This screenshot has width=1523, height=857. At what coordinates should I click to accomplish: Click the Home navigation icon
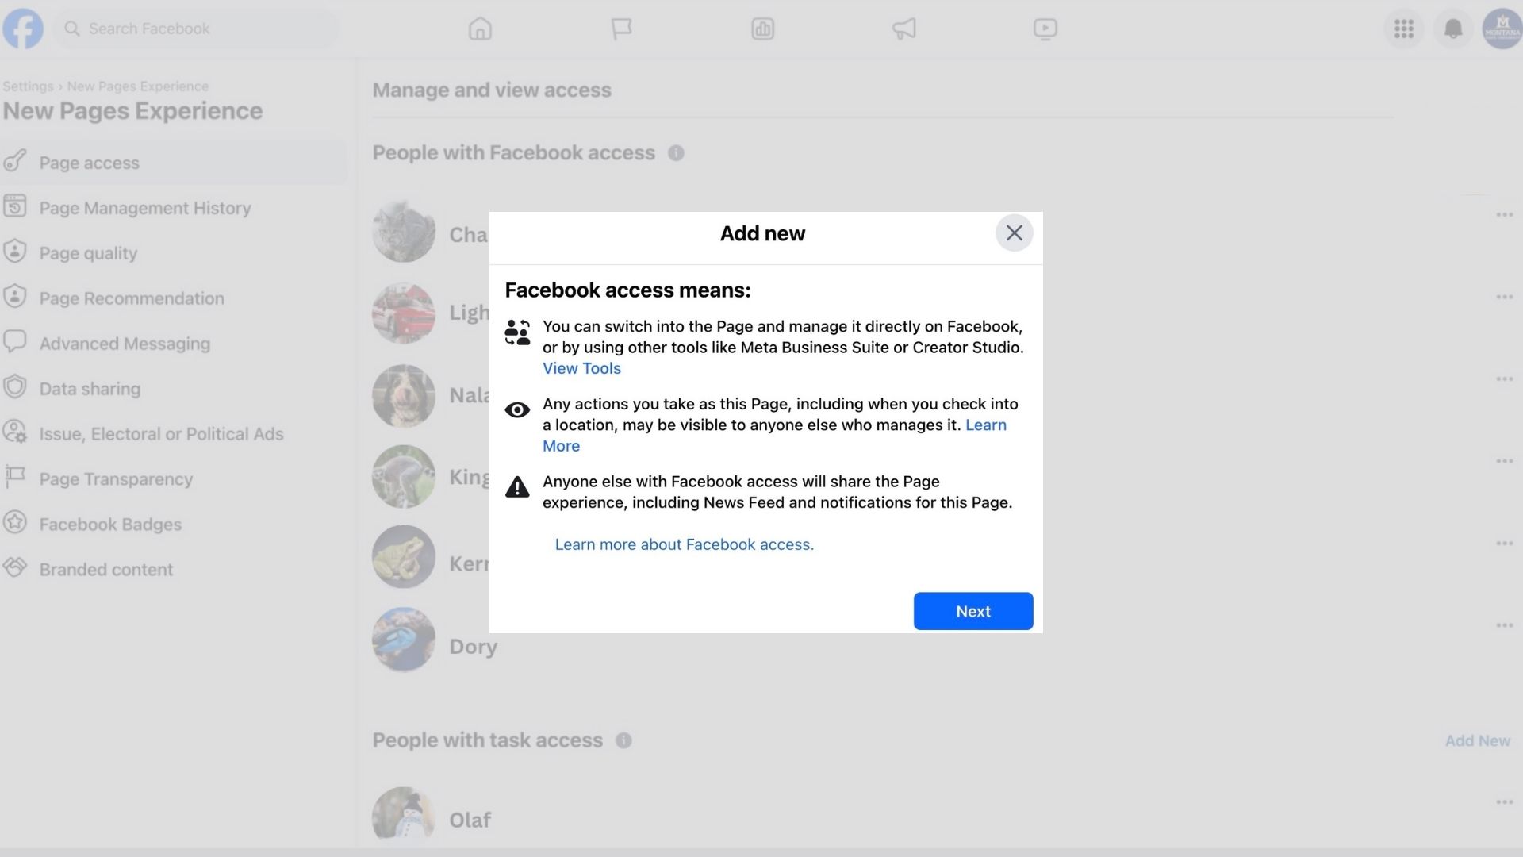[x=480, y=29]
